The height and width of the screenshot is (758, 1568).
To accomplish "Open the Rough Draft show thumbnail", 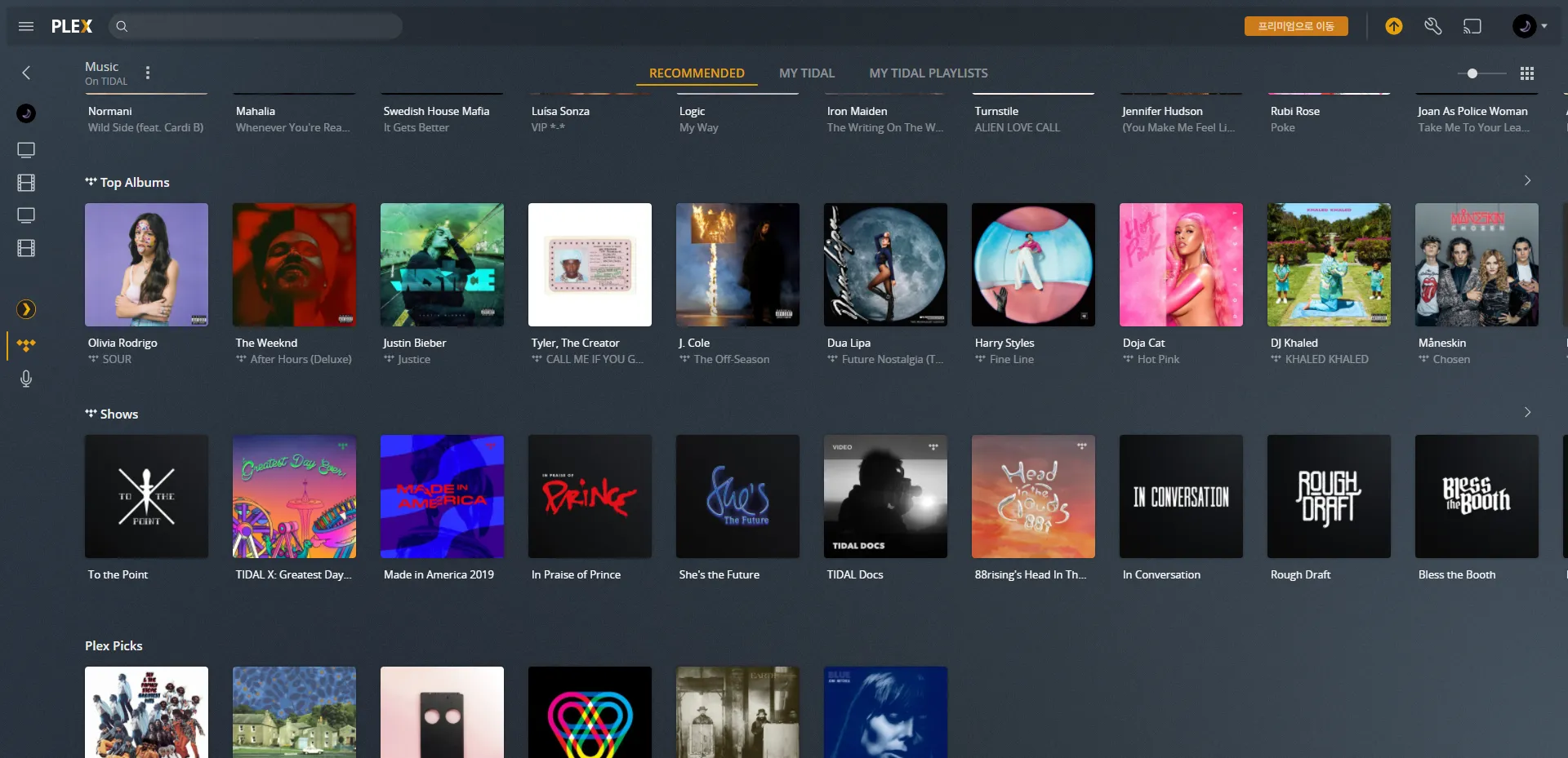I will pyautogui.click(x=1328, y=496).
